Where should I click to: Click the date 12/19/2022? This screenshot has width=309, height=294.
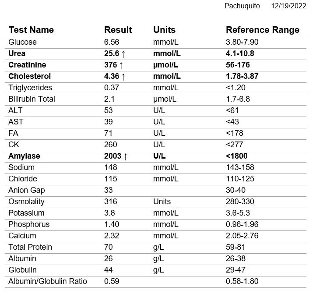coord(288,6)
